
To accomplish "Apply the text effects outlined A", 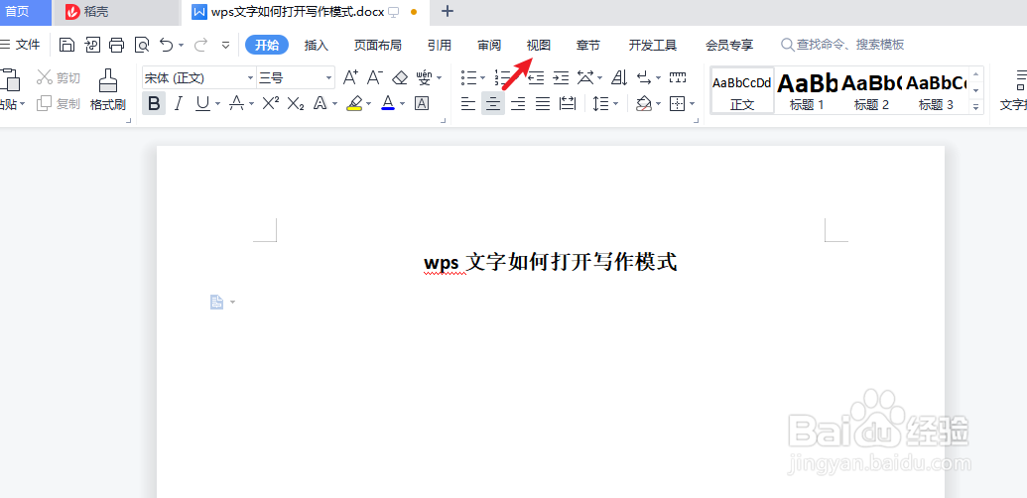I will pos(321,103).
